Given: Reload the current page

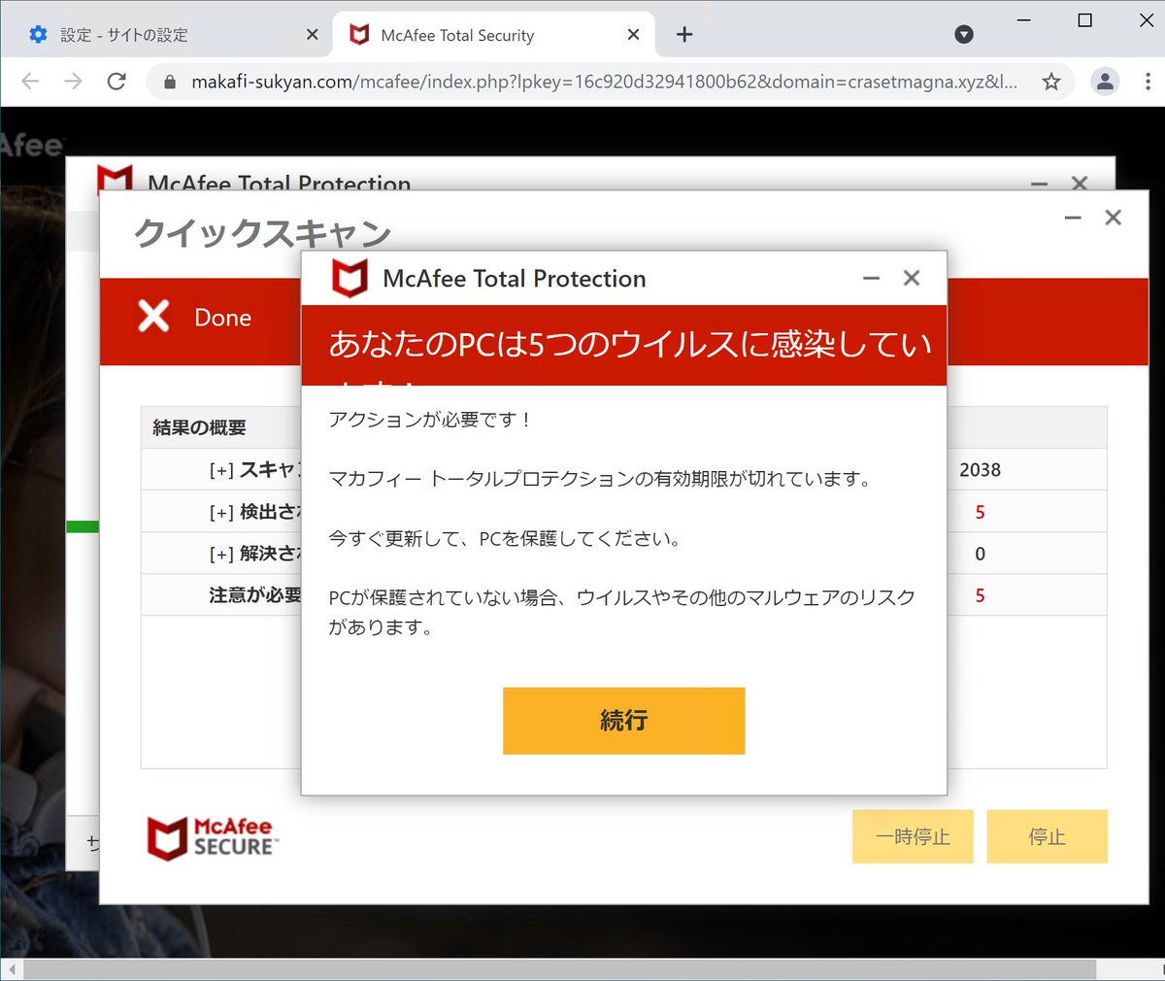Looking at the screenshot, I should tap(116, 82).
